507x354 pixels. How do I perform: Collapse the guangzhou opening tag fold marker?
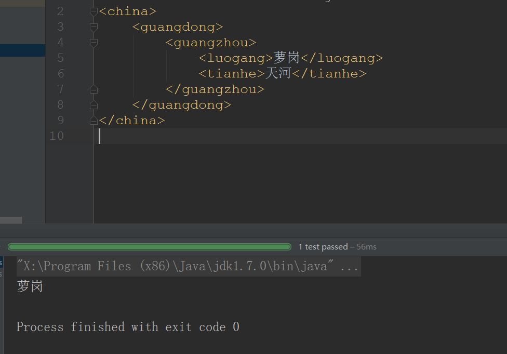pos(94,43)
